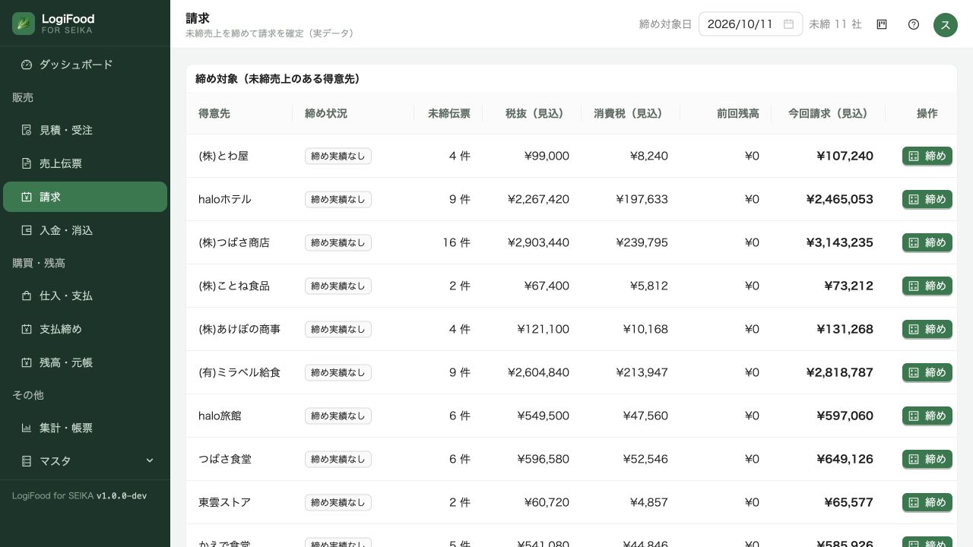Viewport: 973px width, 547px height.
Task: Open 支払締め menu item
Action: [x=85, y=329]
